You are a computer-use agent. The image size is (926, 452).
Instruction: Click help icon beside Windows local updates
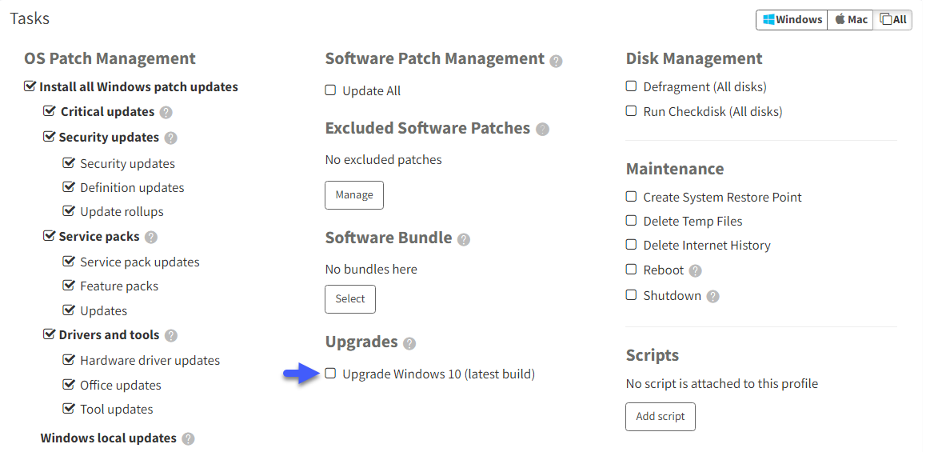pyautogui.click(x=188, y=439)
